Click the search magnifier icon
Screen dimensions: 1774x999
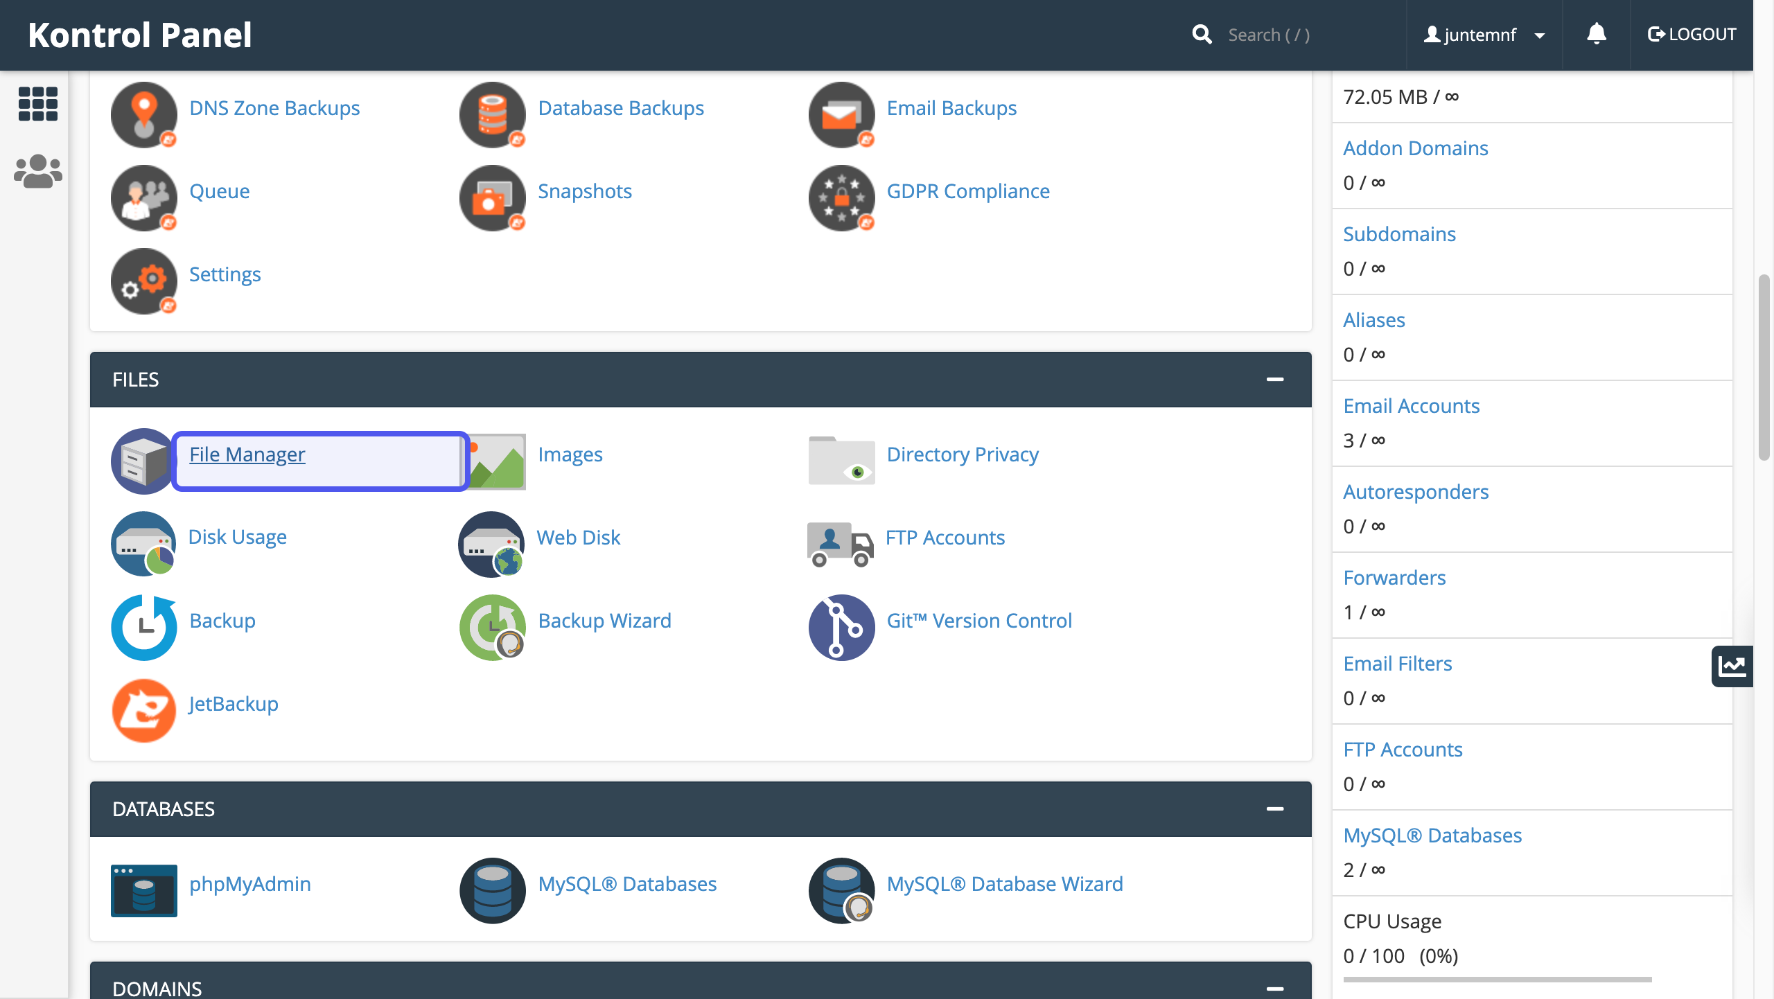1202,34
